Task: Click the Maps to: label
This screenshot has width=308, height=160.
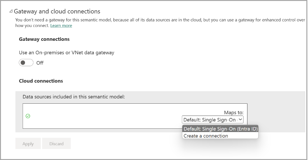Action: [x=234, y=113]
